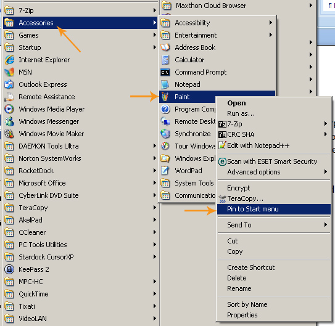Select Rename in context menu
This screenshot has width=335, height=326.
(x=274, y=288)
